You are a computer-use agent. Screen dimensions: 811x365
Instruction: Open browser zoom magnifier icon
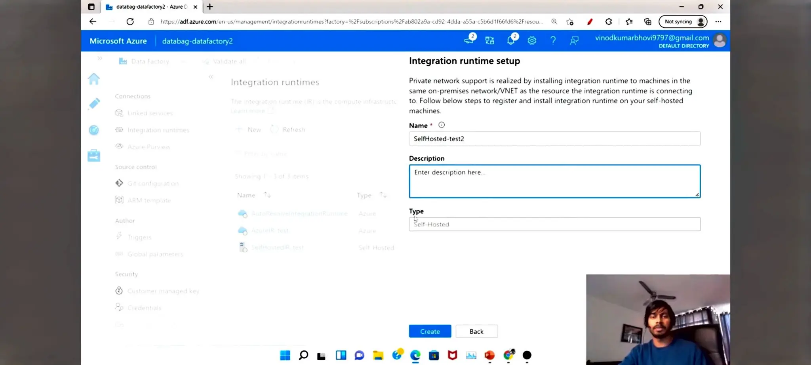coord(554,22)
